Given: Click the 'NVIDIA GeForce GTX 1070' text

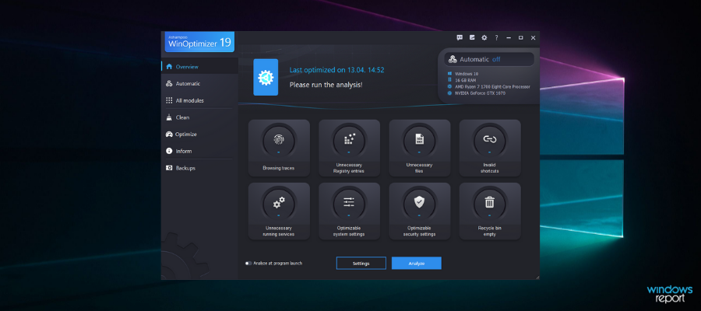Looking at the screenshot, I should coord(480,93).
